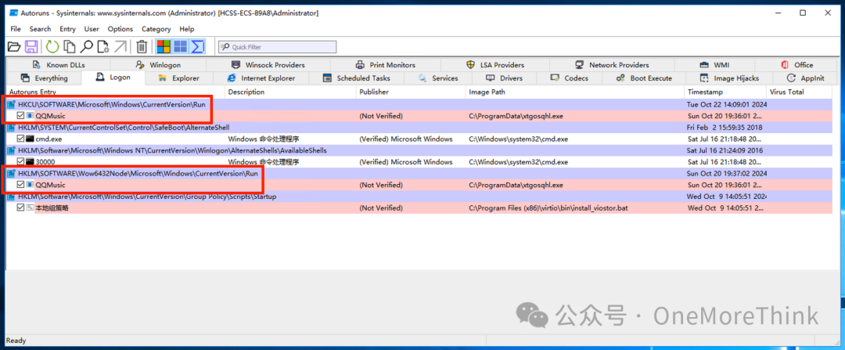Image resolution: width=845 pixels, height=350 pixels.
Task: Click the Properties page-with-gear icon
Action: [103, 47]
